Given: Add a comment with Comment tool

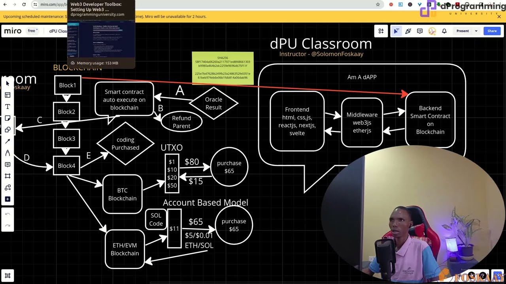Looking at the screenshot, I should (8, 164).
